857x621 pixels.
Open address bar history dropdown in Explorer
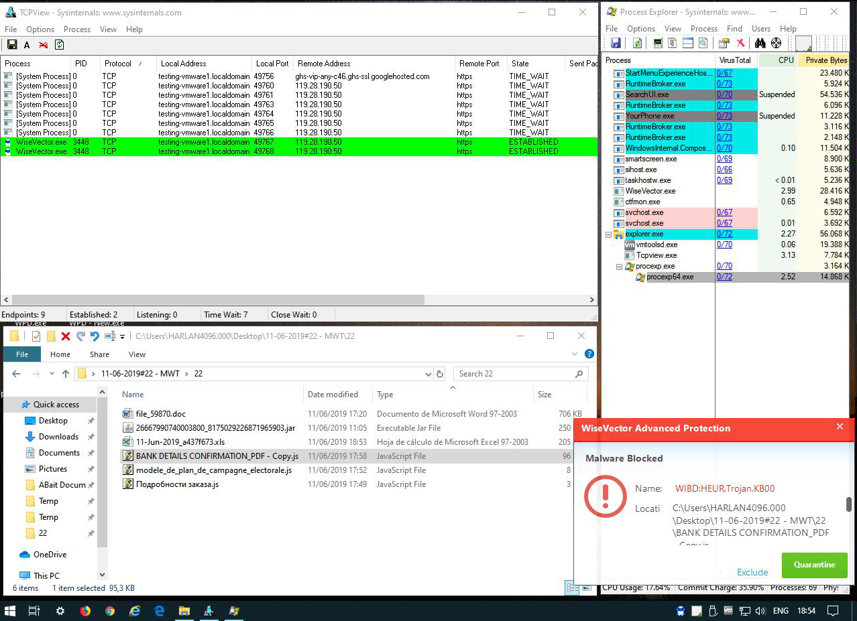(428, 374)
